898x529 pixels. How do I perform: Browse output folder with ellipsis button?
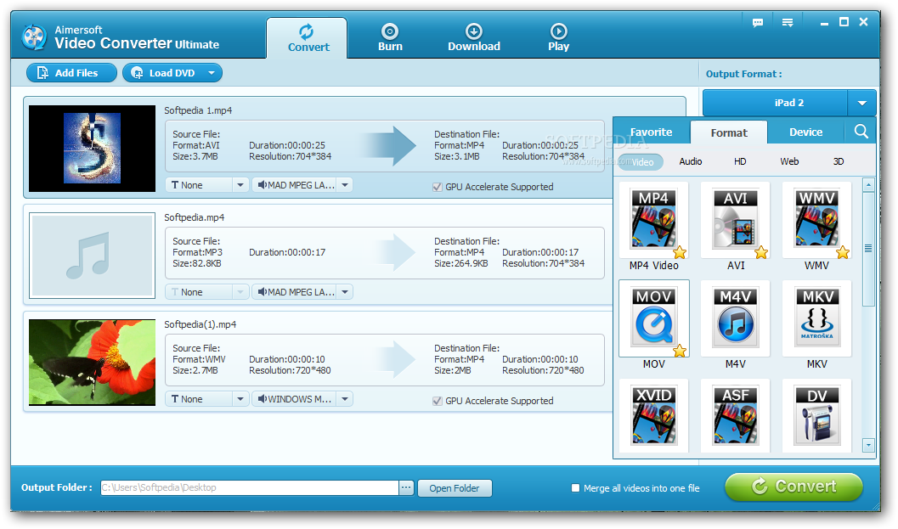pos(406,487)
